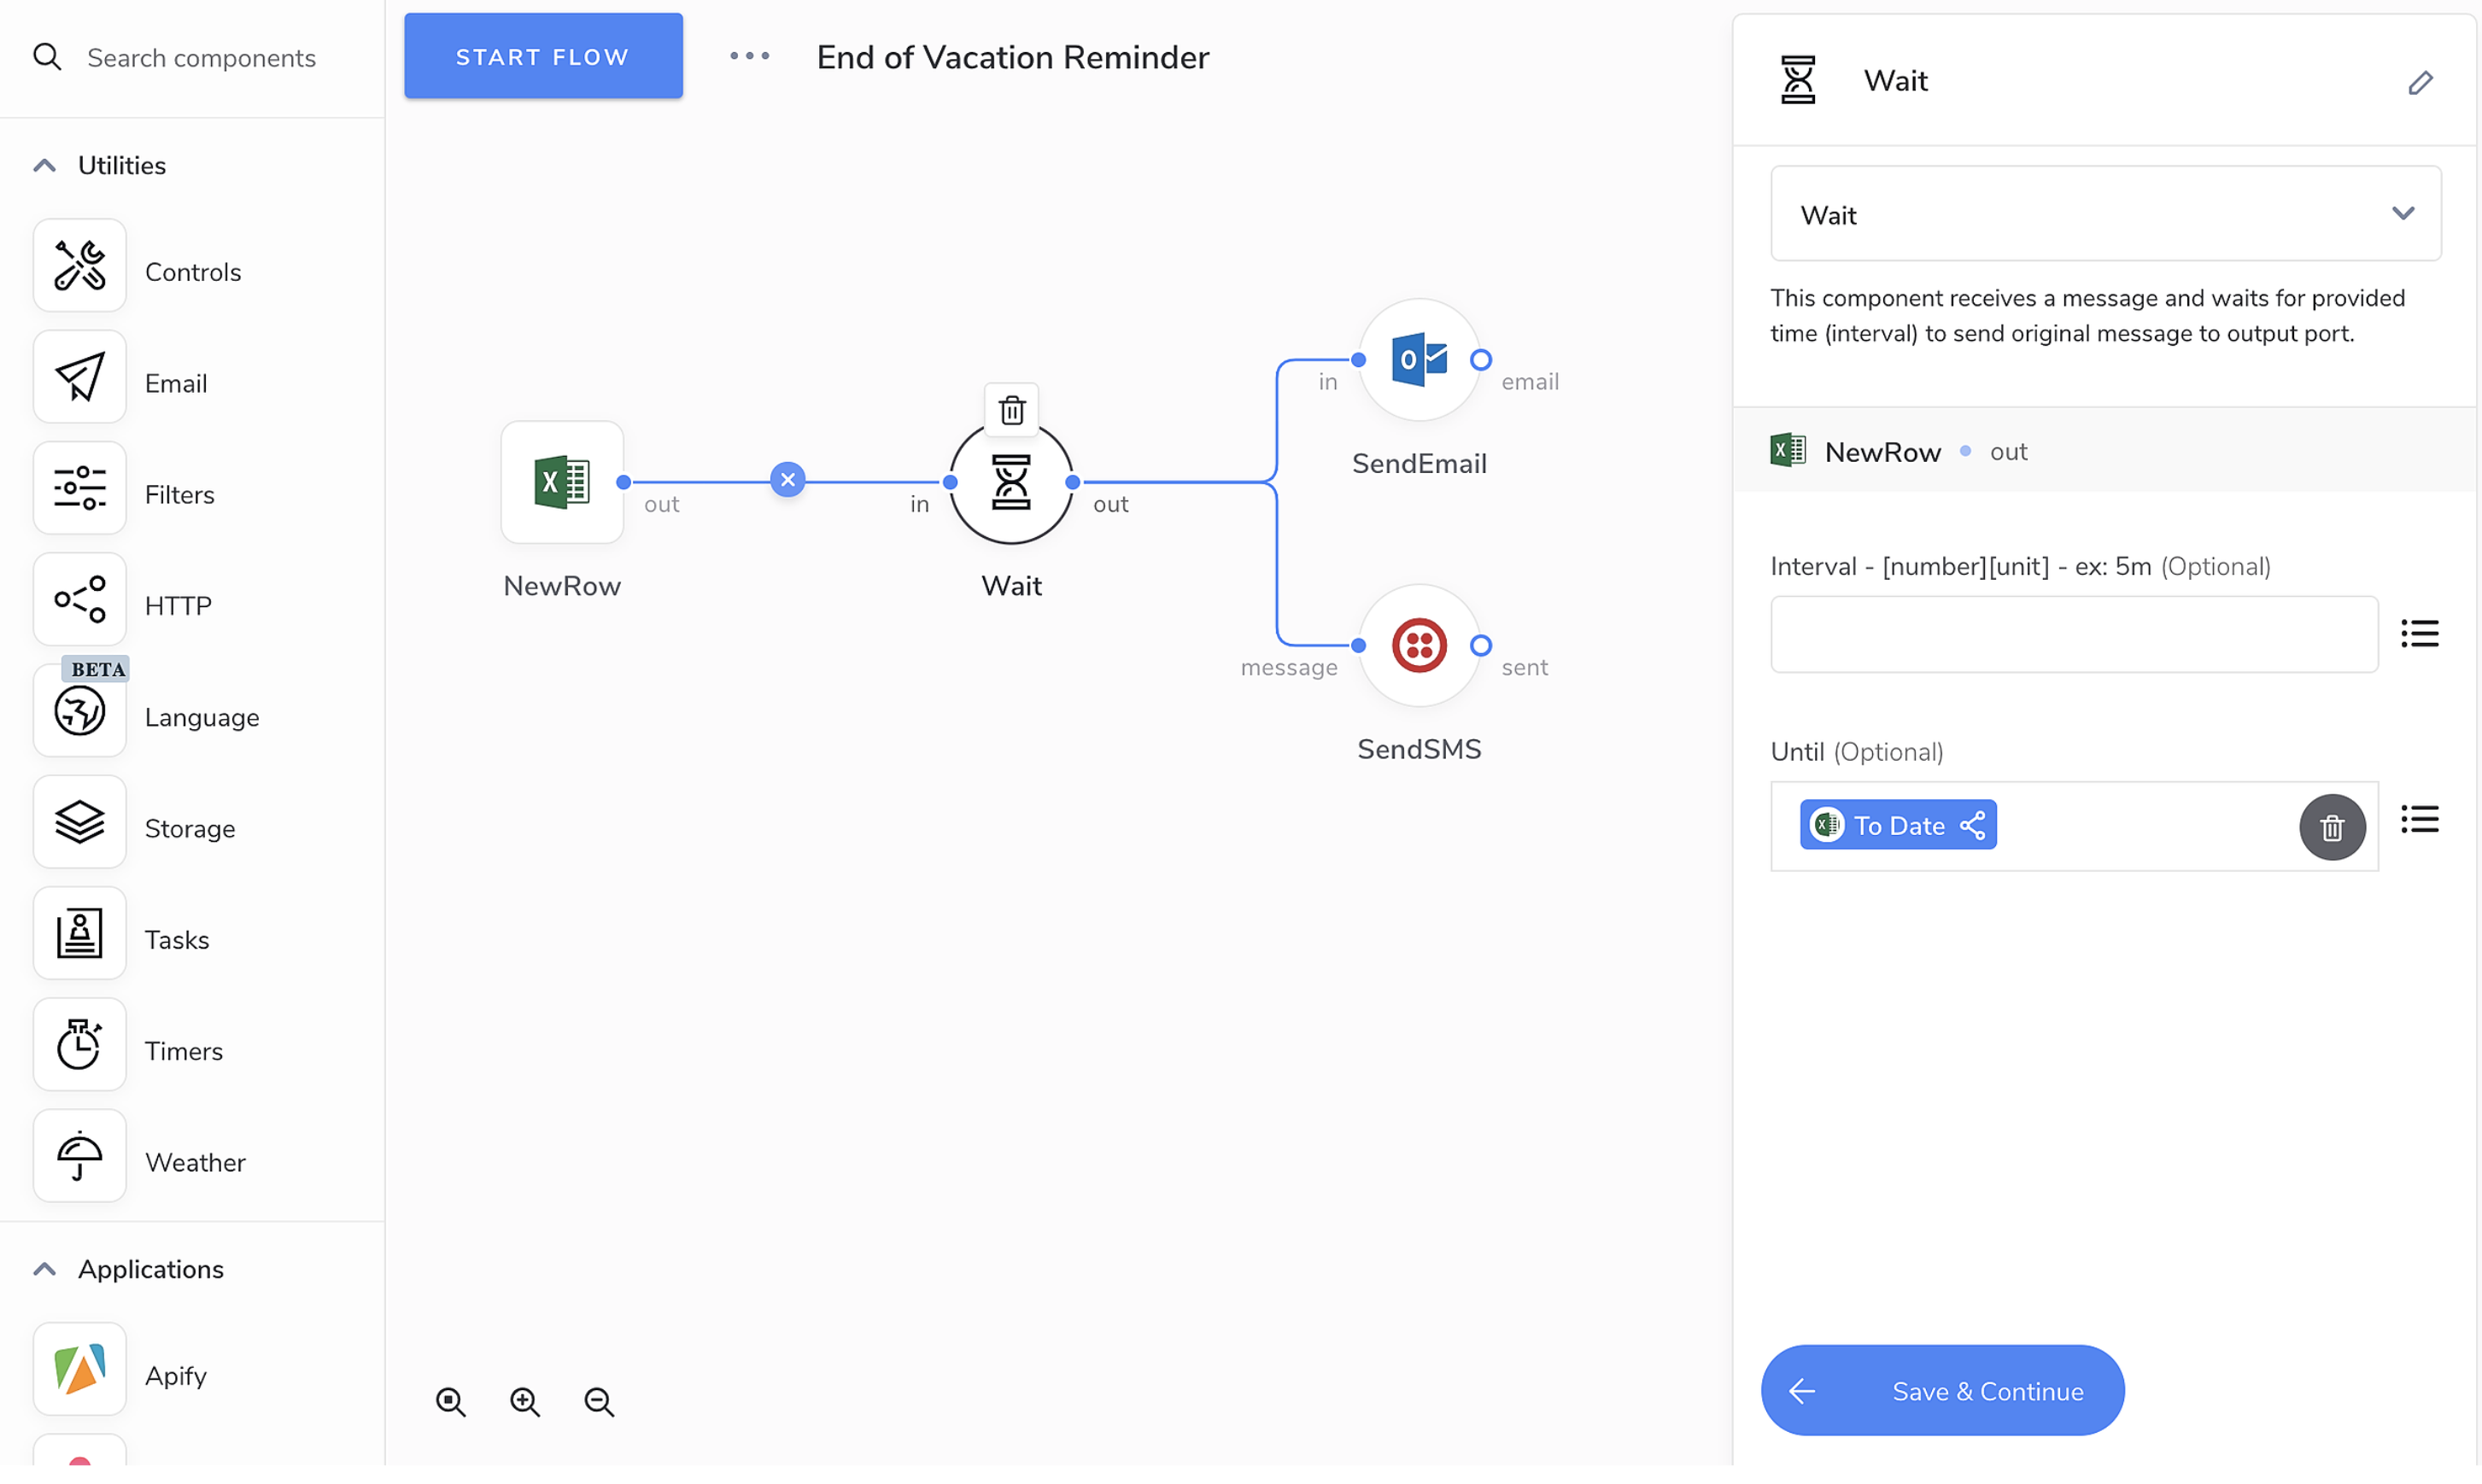Open the Wait component dropdown

(x=2105, y=214)
